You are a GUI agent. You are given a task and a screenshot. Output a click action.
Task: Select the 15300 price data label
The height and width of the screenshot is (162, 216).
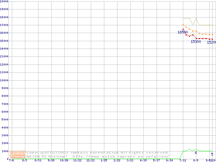point(196,42)
